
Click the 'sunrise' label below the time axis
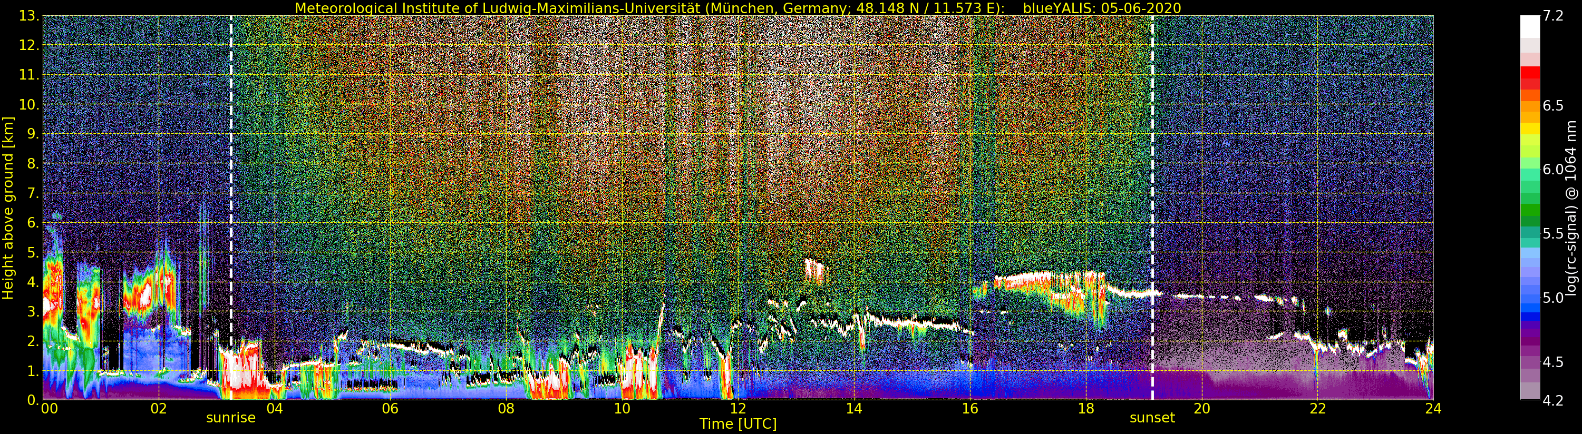pos(231,418)
